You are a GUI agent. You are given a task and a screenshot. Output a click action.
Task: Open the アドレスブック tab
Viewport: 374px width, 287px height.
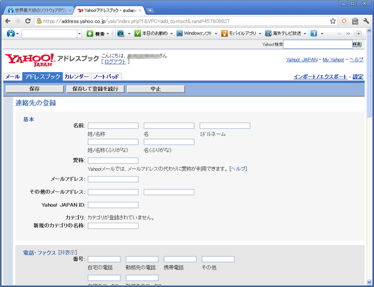pos(43,76)
